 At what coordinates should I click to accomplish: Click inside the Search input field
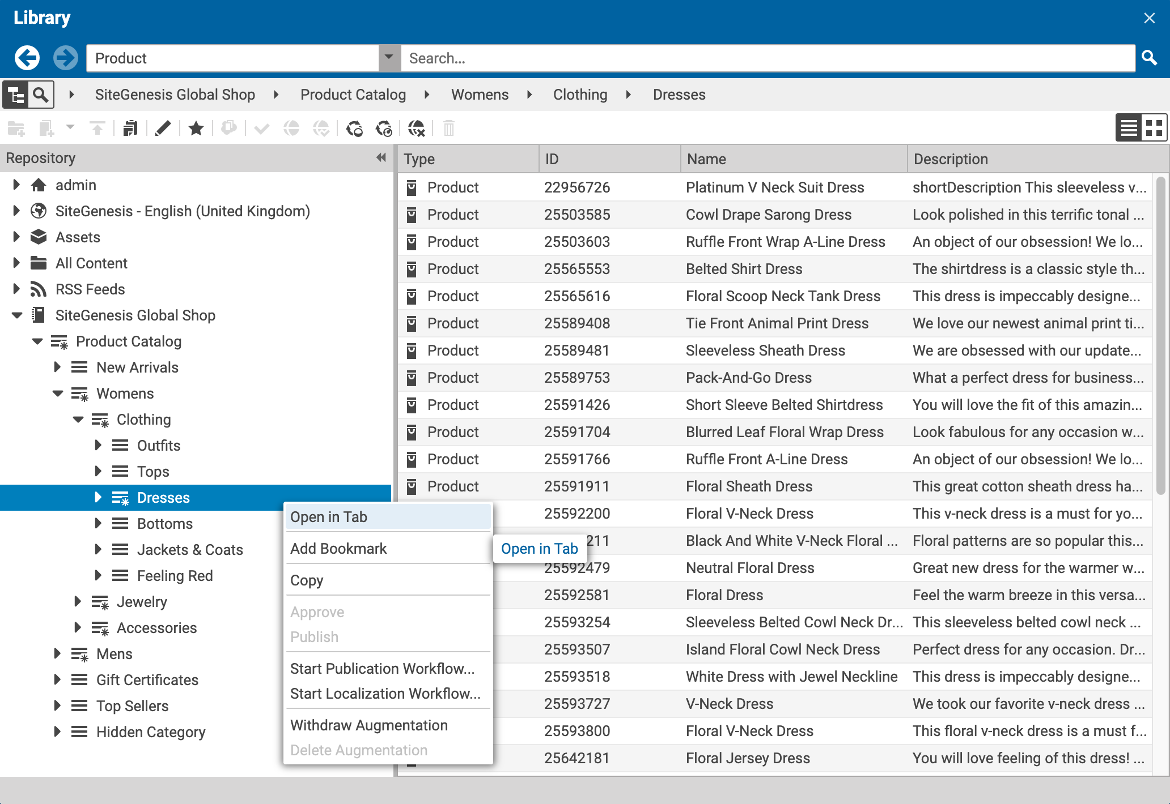coord(680,58)
